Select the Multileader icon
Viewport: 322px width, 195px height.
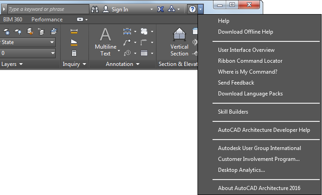(127, 42)
